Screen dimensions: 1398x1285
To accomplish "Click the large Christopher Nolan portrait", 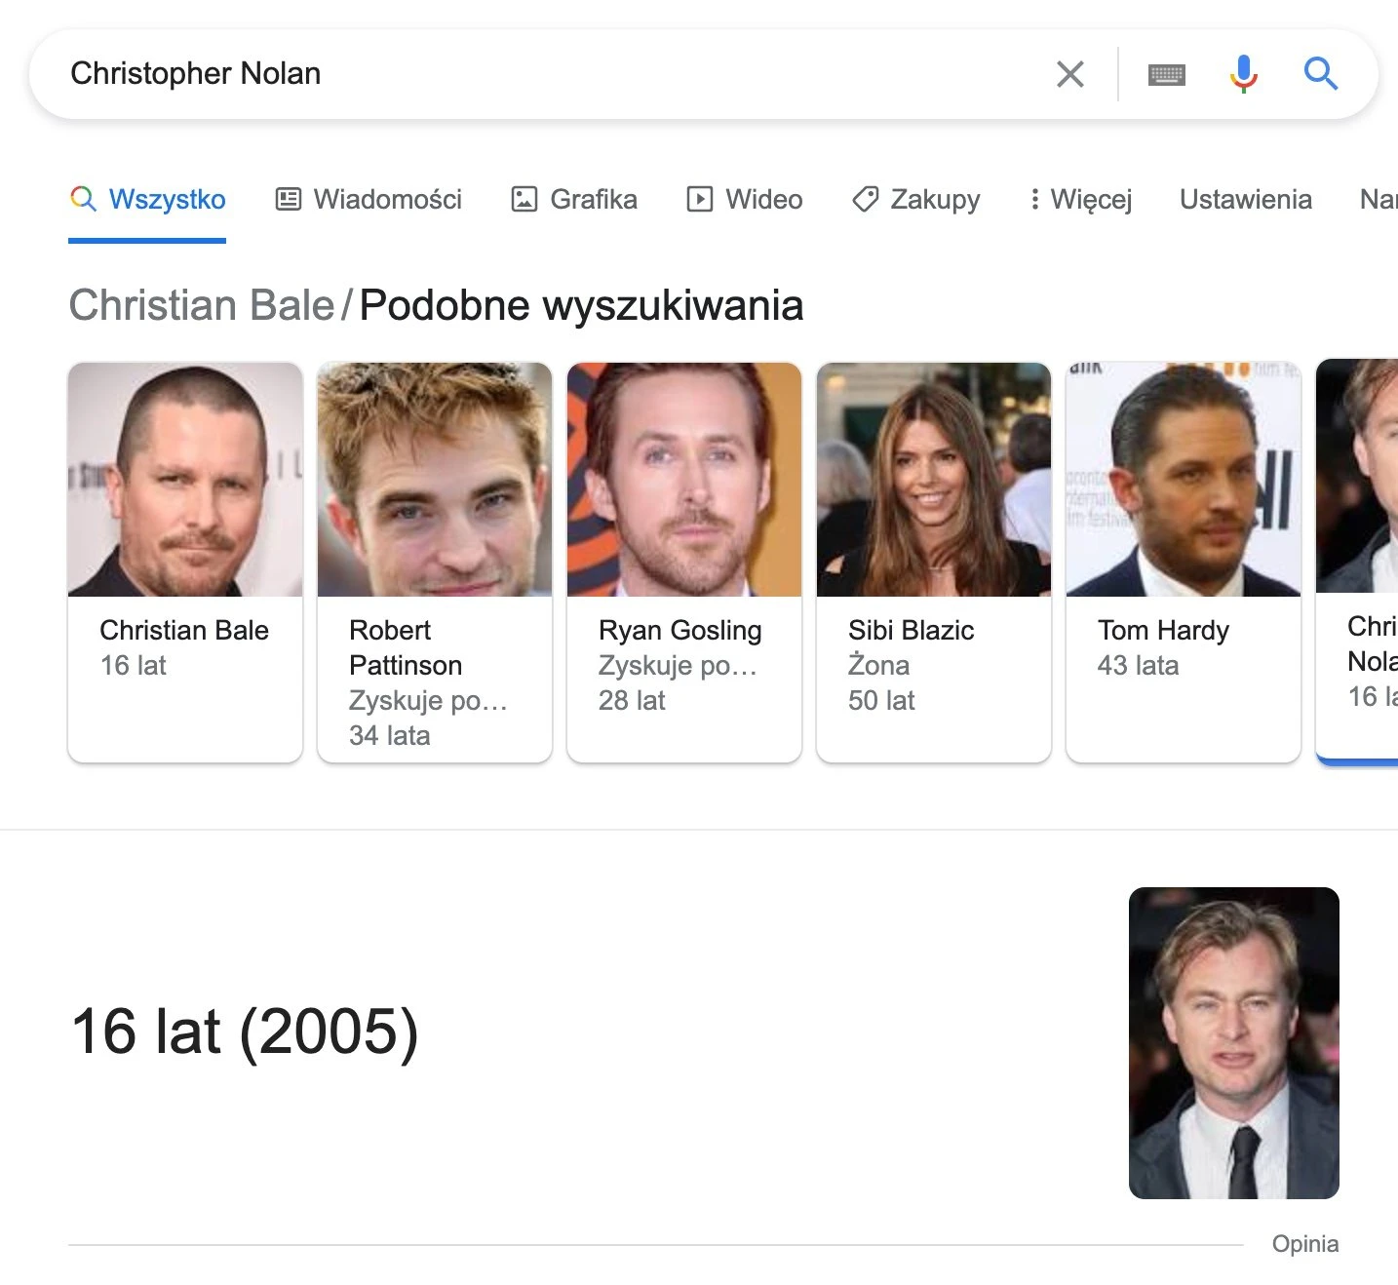I will pos(1233,1043).
